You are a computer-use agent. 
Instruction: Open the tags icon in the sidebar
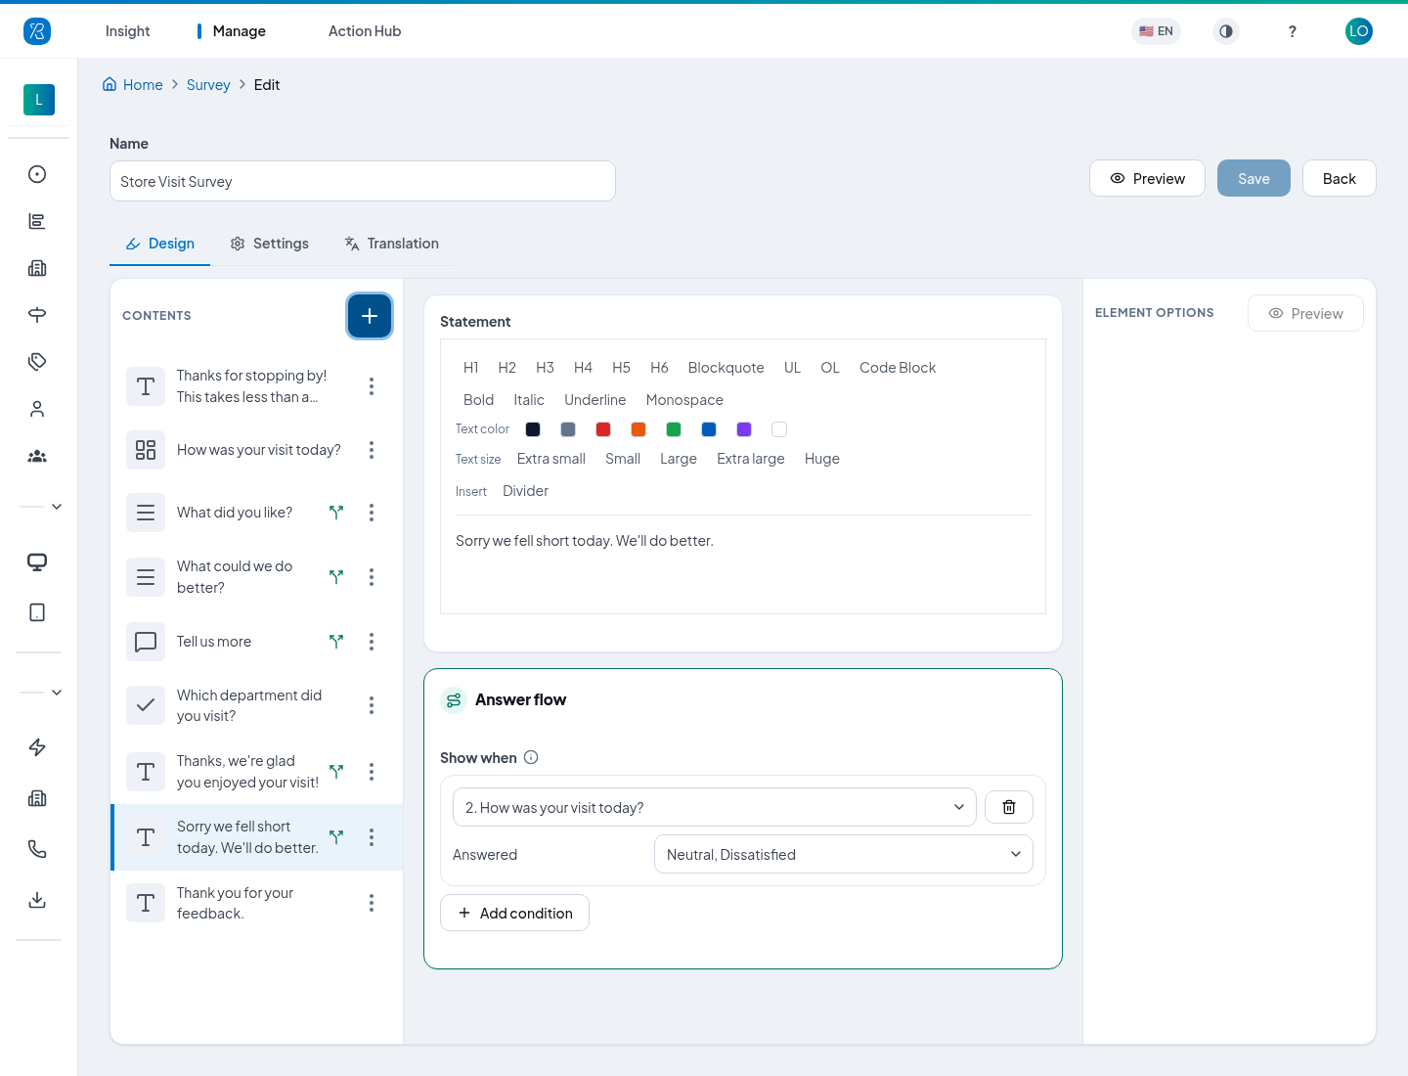pyautogui.click(x=37, y=362)
